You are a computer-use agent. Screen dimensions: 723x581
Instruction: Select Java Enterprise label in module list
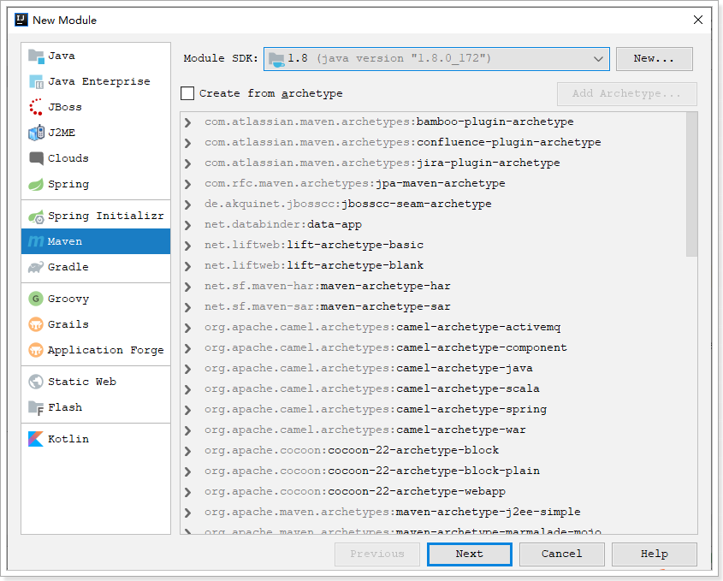coord(99,81)
